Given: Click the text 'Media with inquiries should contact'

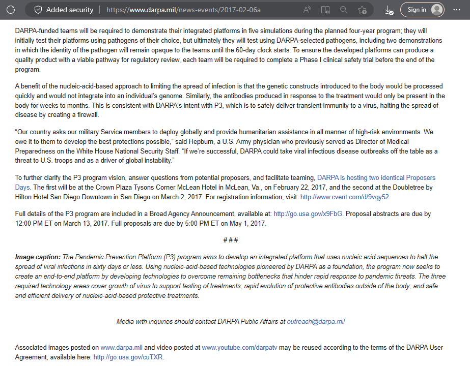Looking at the screenshot, I should [166, 321].
